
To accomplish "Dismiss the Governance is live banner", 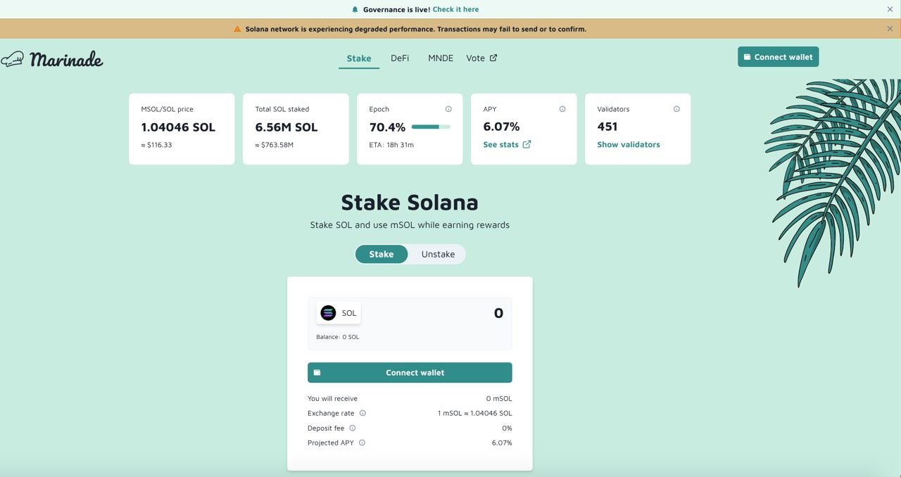I will 890,9.
